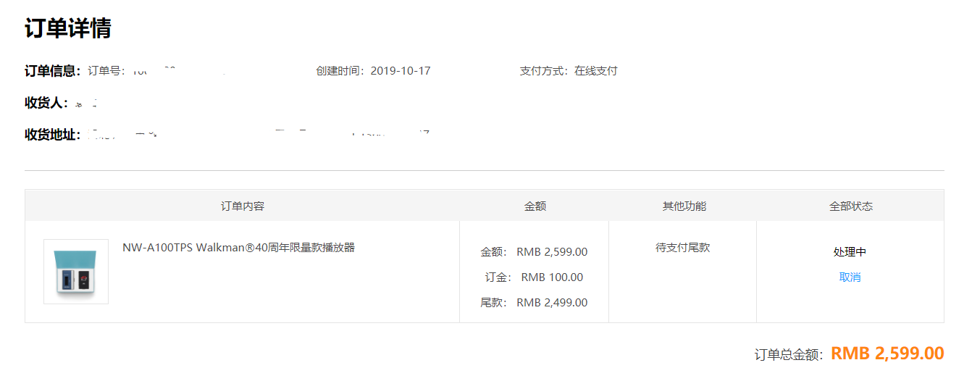Click the 订单详情 page heading
The height and width of the screenshot is (389, 972).
[68, 29]
